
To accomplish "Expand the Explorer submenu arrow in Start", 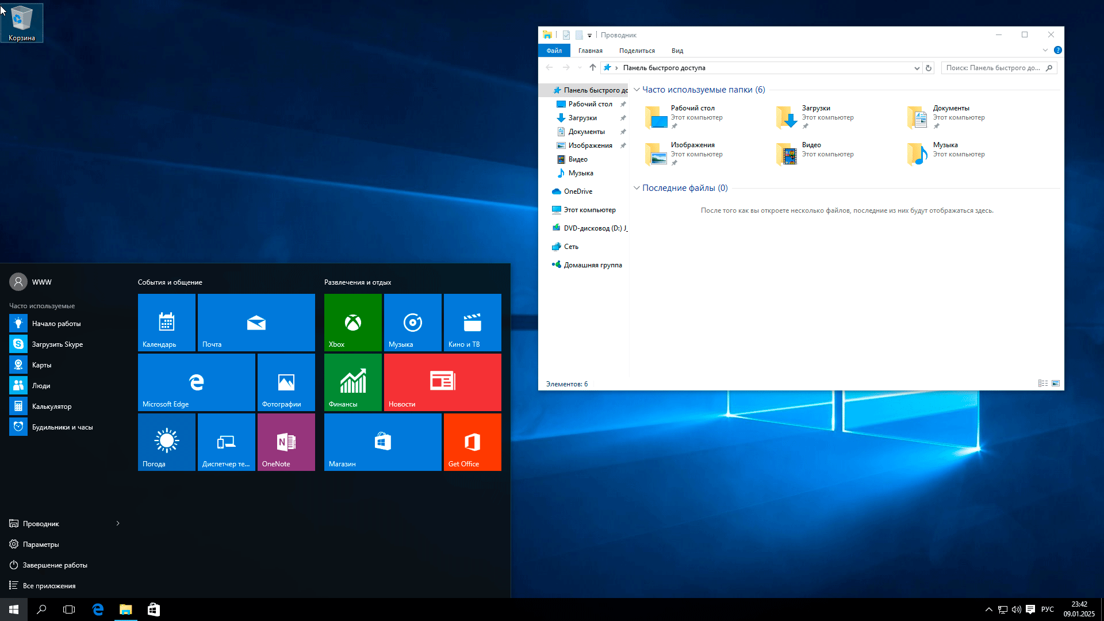I will pos(118,523).
